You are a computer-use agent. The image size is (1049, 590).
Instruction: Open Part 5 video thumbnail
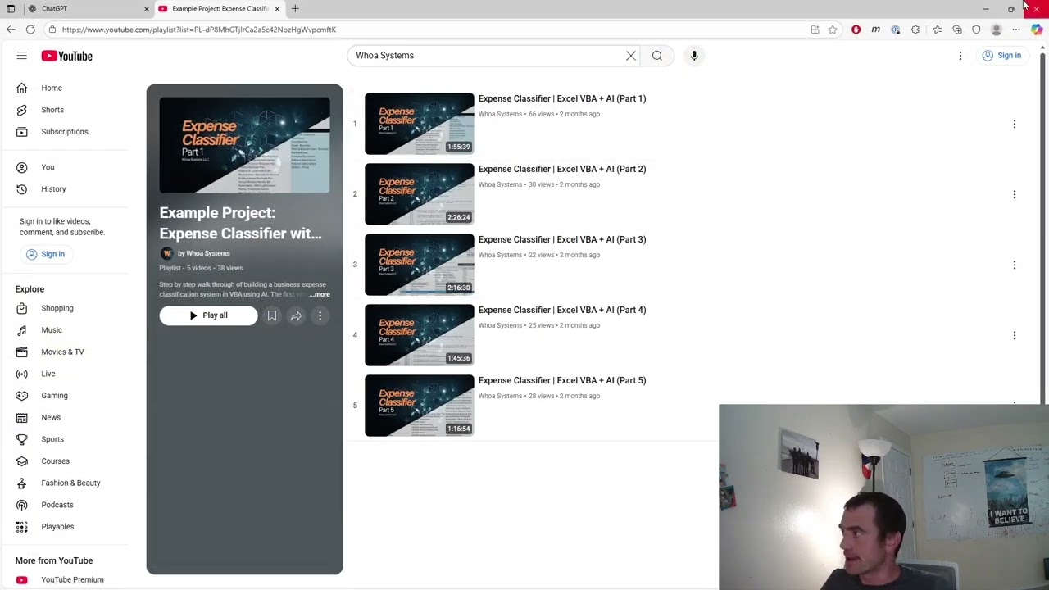point(420,406)
